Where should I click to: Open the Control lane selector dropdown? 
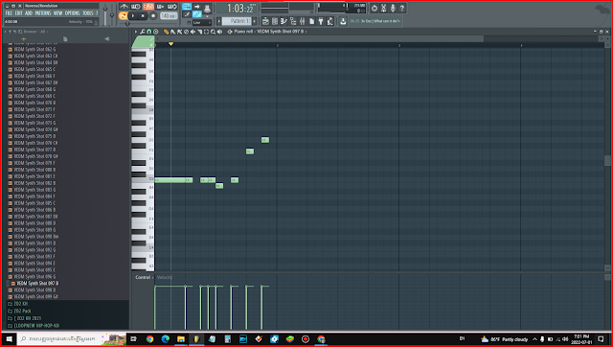click(144, 277)
